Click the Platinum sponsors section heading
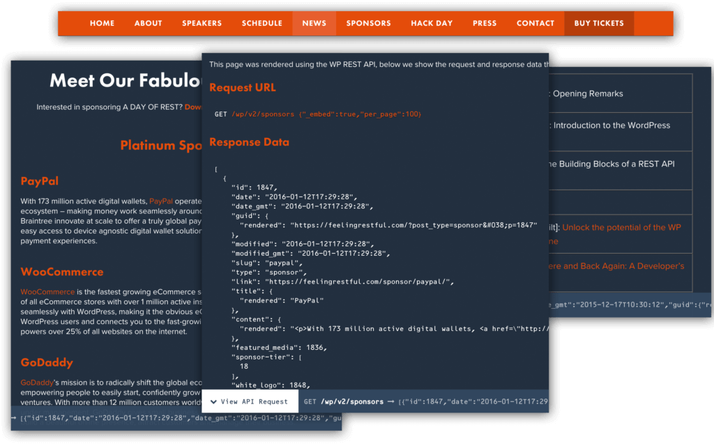Image resolution: width=714 pixels, height=446 pixels. coord(161,145)
